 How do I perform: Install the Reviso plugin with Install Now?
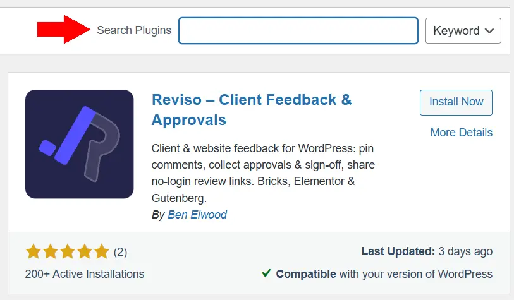click(x=456, y=102)
